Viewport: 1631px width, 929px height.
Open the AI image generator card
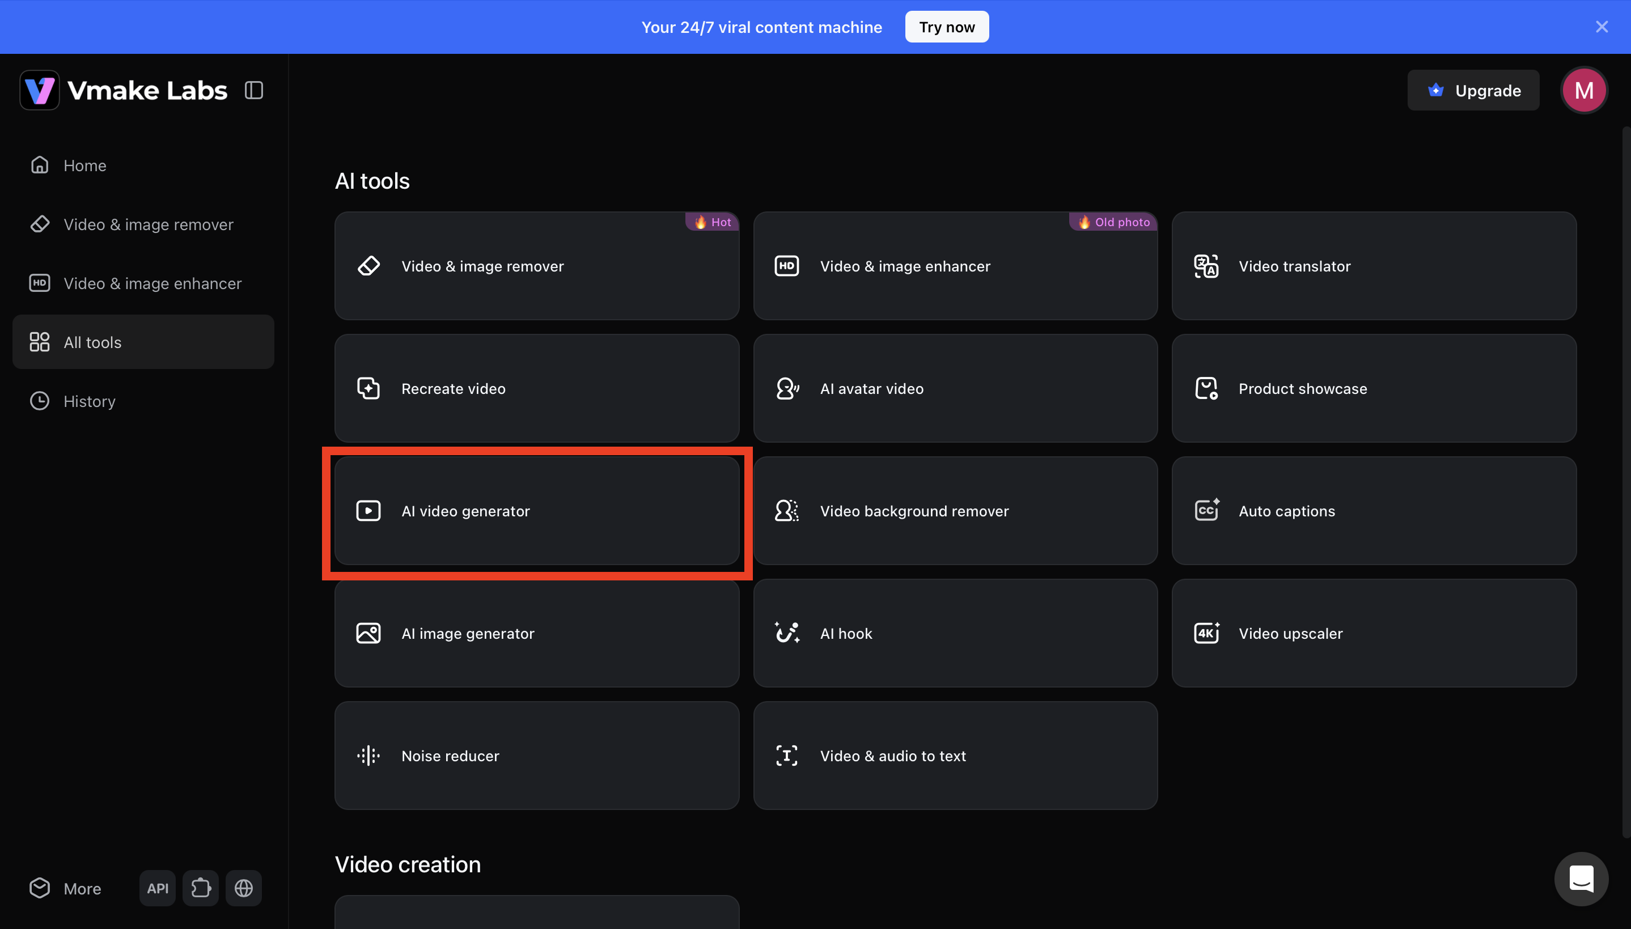coord(537,634)
